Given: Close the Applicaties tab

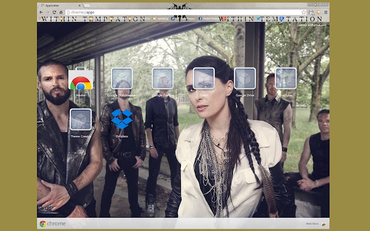Looking at the screenshot, I should coord(80,5).
